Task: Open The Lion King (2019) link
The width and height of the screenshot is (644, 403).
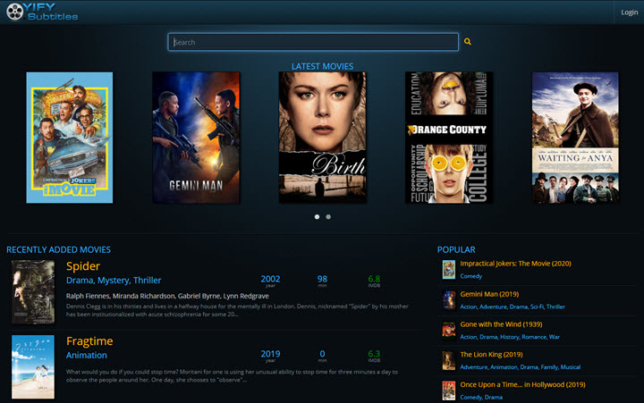Action: tap(491, 355)
